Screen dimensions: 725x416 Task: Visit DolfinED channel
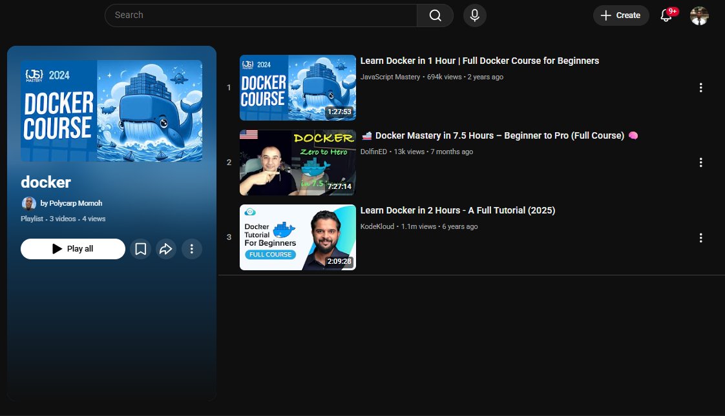click(373, 152)
